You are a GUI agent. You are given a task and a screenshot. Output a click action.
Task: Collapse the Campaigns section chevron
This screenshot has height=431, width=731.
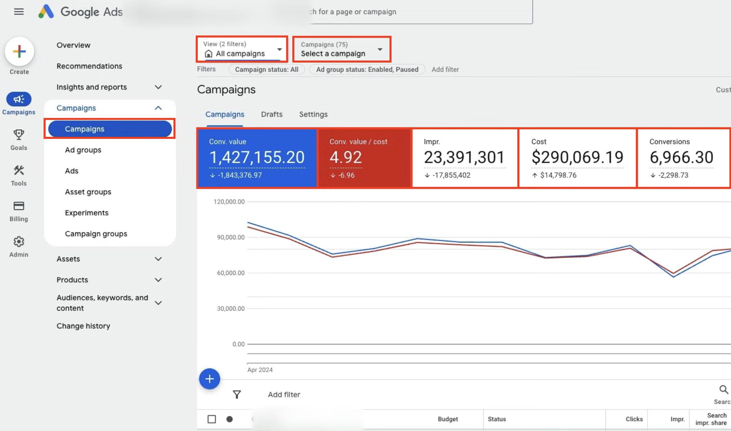(x=158, y=108)
